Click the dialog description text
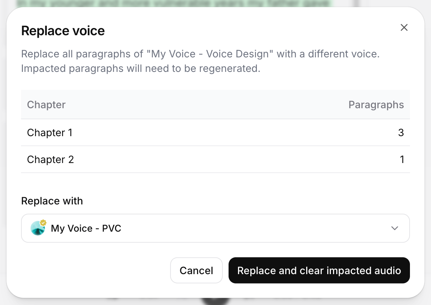 tap(200, 61)
